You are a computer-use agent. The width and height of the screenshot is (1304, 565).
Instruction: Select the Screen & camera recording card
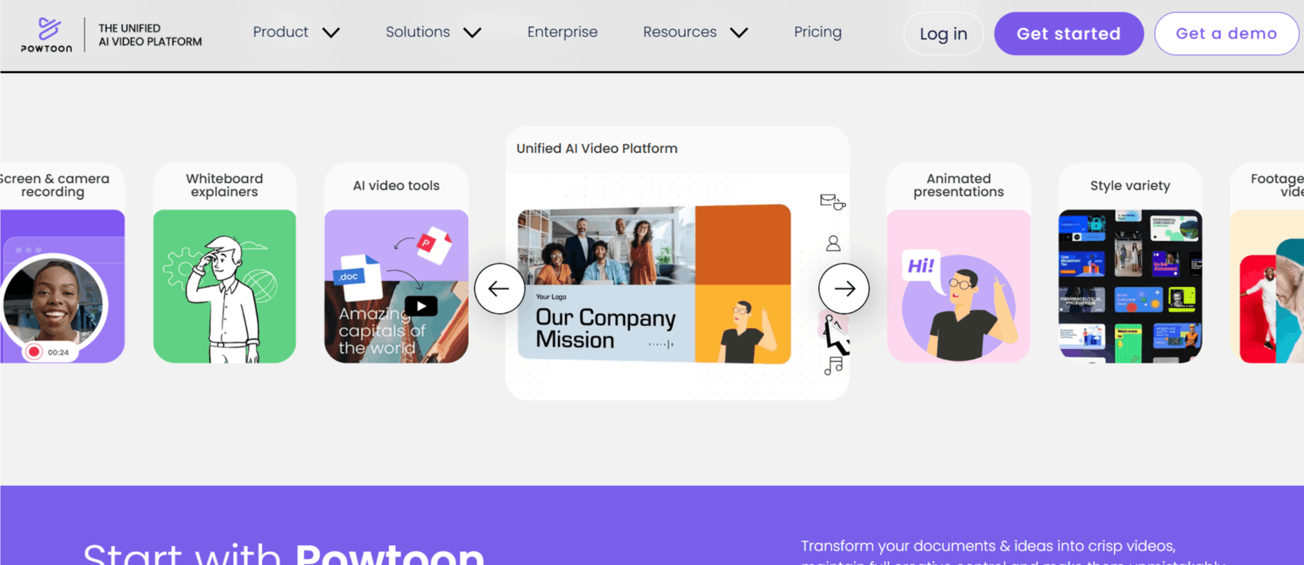click(62, 263)
